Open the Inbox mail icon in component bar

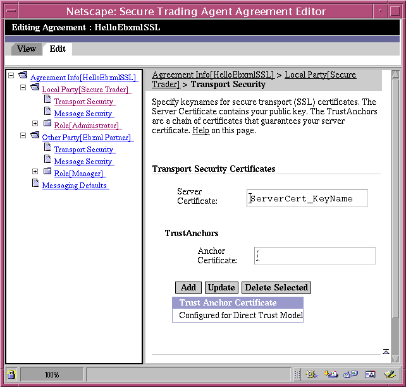(331, 374)
